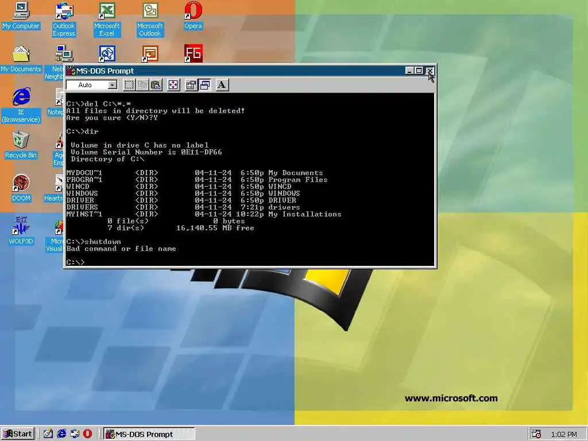Select the Opera desktop shortcut

point(193,16)
